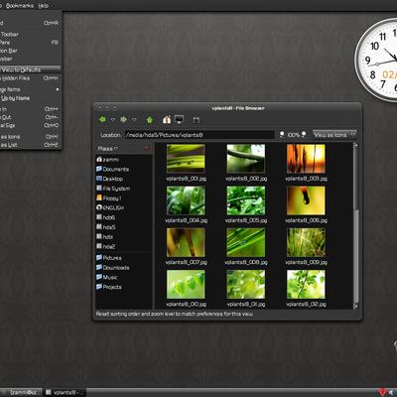Go forward with the green right arrow

pyautogui.click(x=124, y=119)
